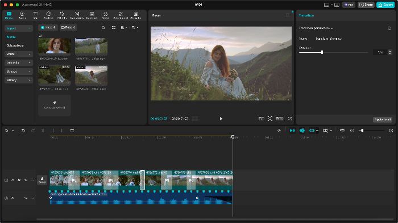Click the Cover button on video track

point(42,180)
